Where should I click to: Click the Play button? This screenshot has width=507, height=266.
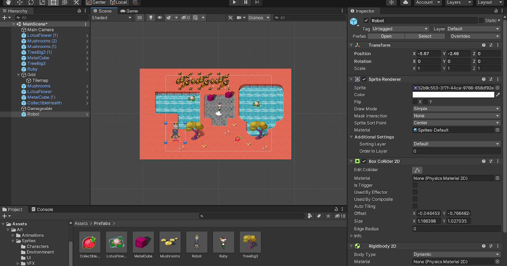[234, 3]
